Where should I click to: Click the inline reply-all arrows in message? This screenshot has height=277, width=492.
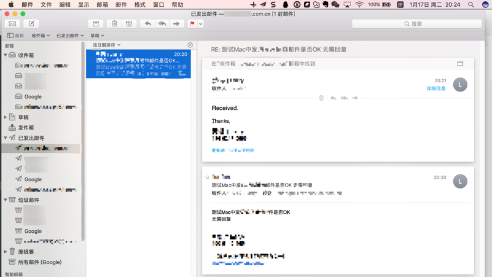[344, 98]
